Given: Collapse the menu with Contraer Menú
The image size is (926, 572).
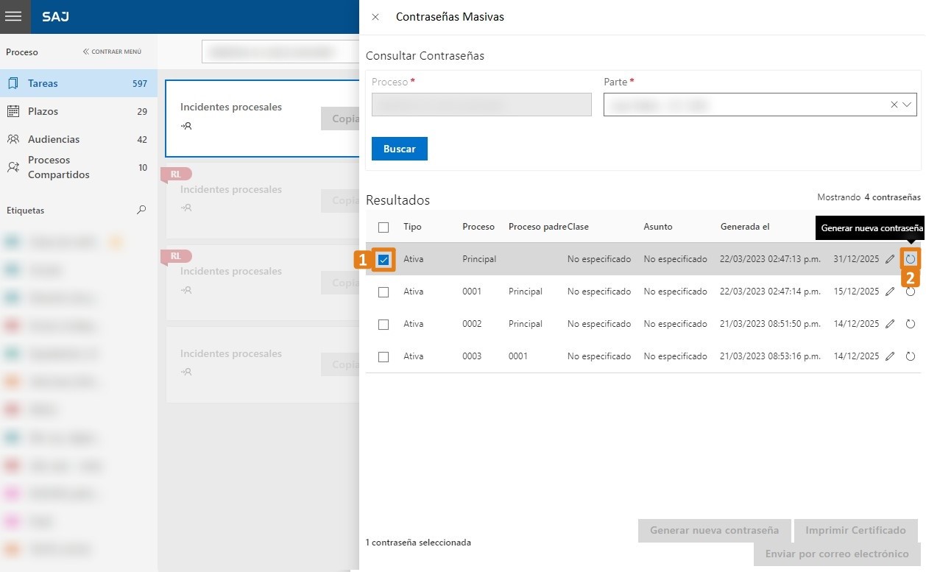Looking at the screenshot, I should [x=112, y=52].
